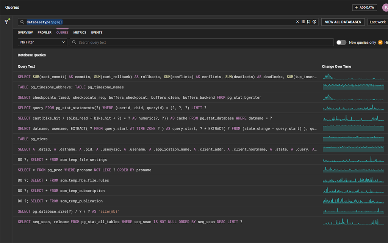This screenshot has width=388, height=243.
Task: Change the time range from Last week
Action: coord(377,22)
